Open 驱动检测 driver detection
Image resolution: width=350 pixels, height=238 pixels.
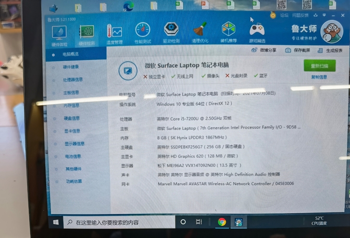tap(171, 33)
